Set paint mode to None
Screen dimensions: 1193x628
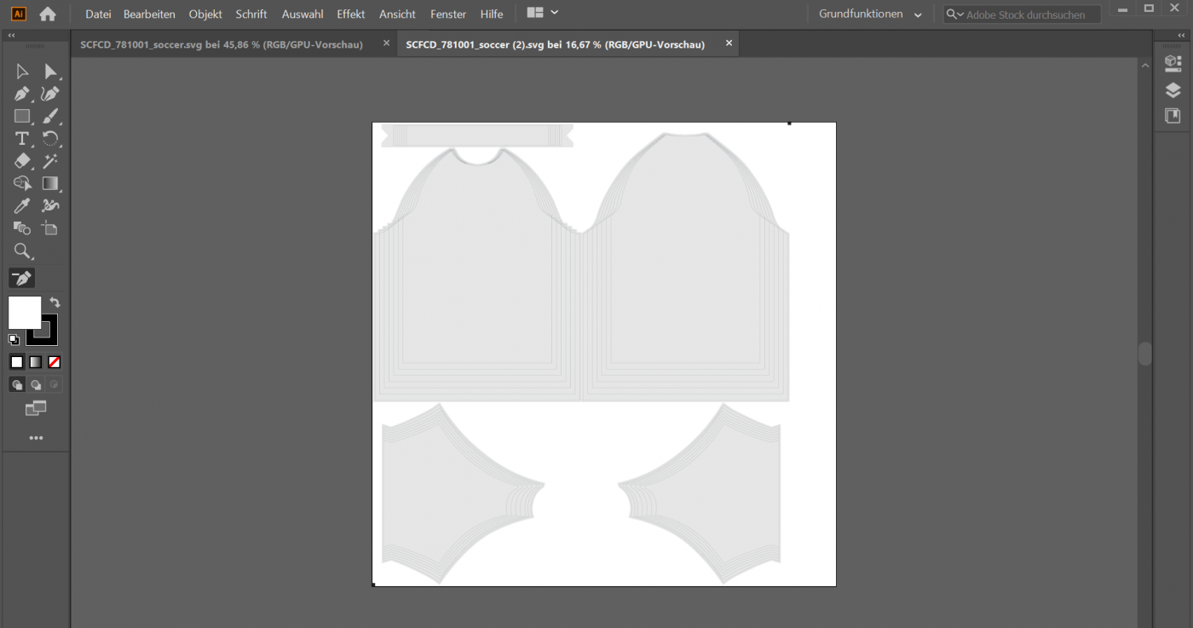click(54, 362)
